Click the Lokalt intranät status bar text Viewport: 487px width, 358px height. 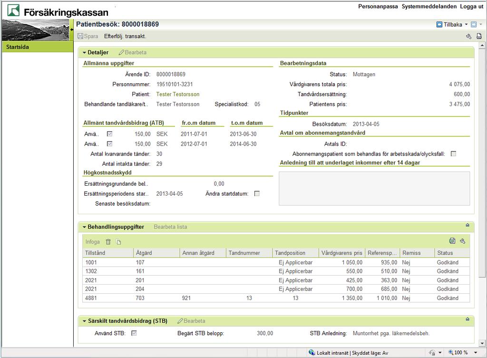coord(352,353)
